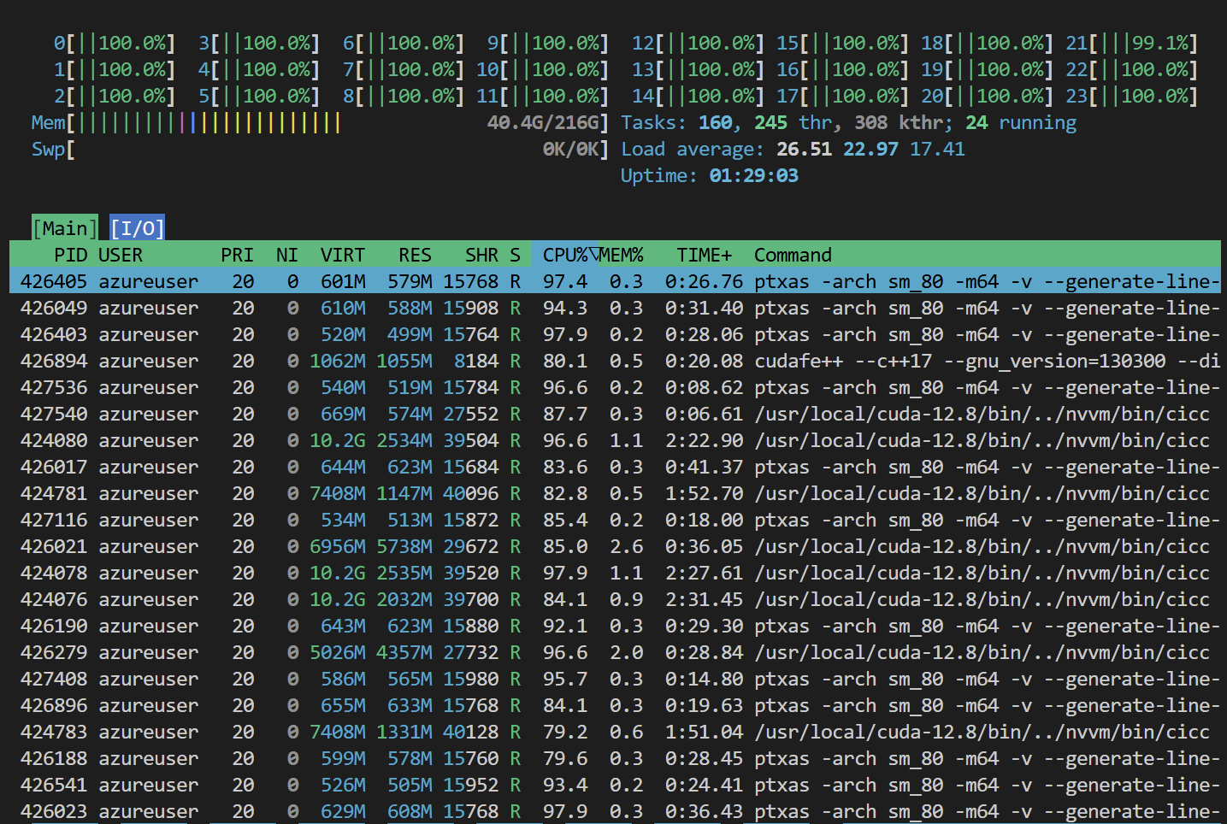Click the NI column header
The image size is (1227, 824).
point(286,255)
